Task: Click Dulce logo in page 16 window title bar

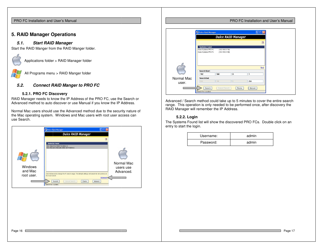Action: tap(46, 129)
